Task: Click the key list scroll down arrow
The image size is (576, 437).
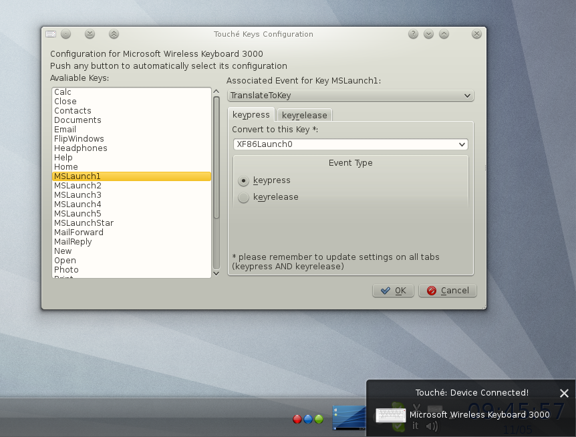Action: point(217,273)
